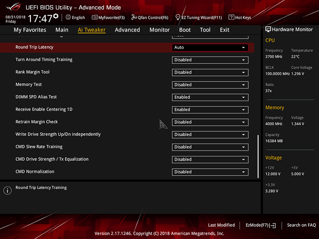319x239 pixels.
Task: Click the info icon in help area
Action: (x=8, y=191)
